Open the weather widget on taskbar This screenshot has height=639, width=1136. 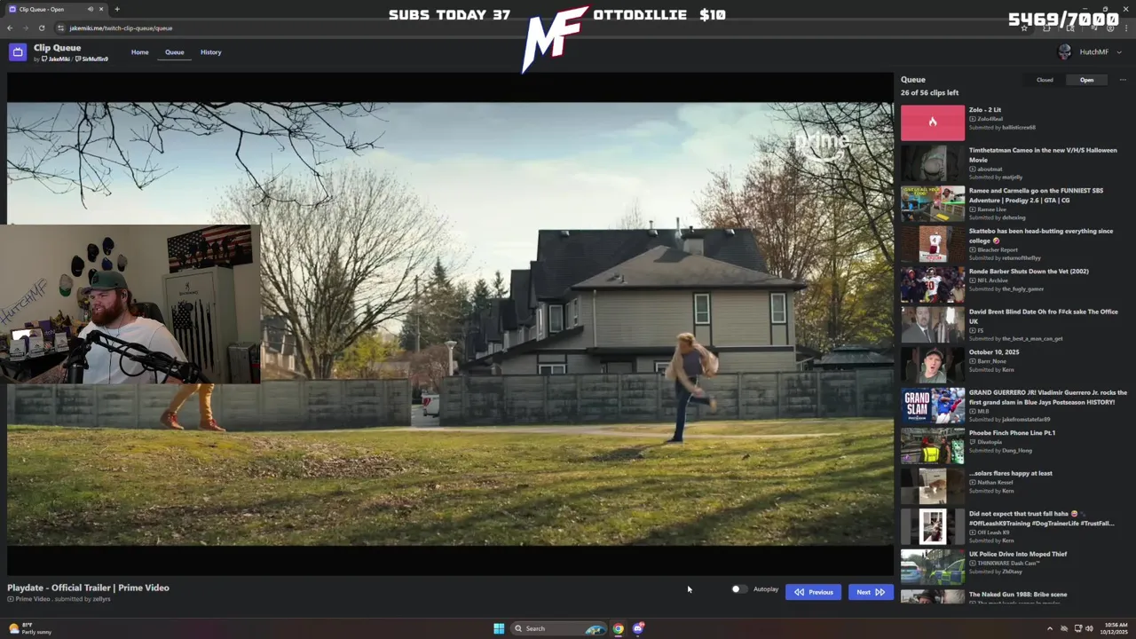point(30,628)
